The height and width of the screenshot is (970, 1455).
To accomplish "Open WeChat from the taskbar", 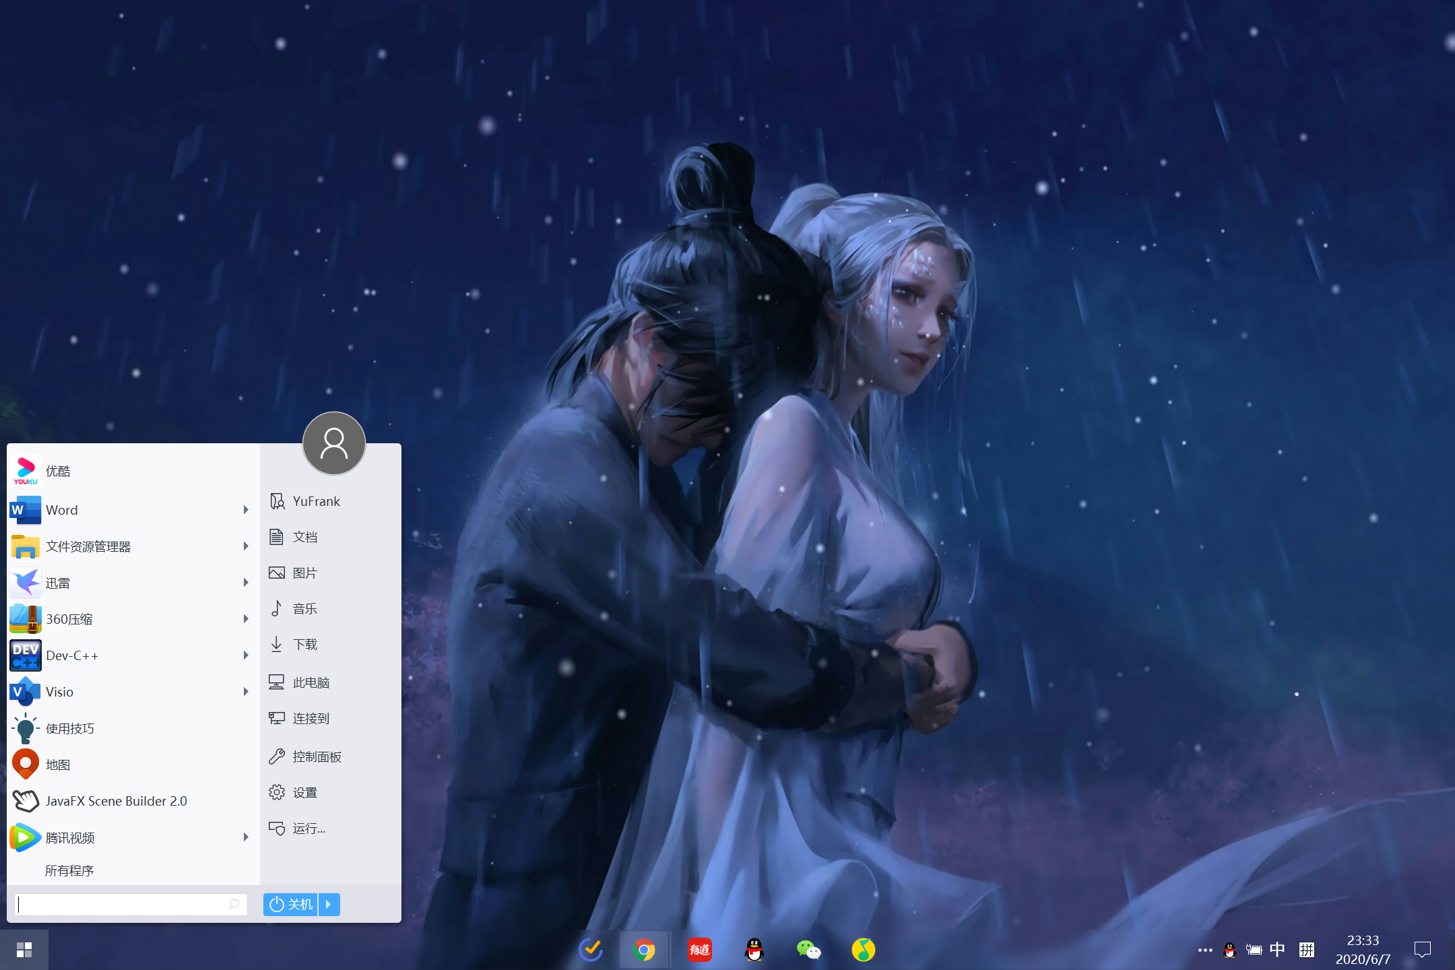I will pyautogui.click(x=808, y=950).
